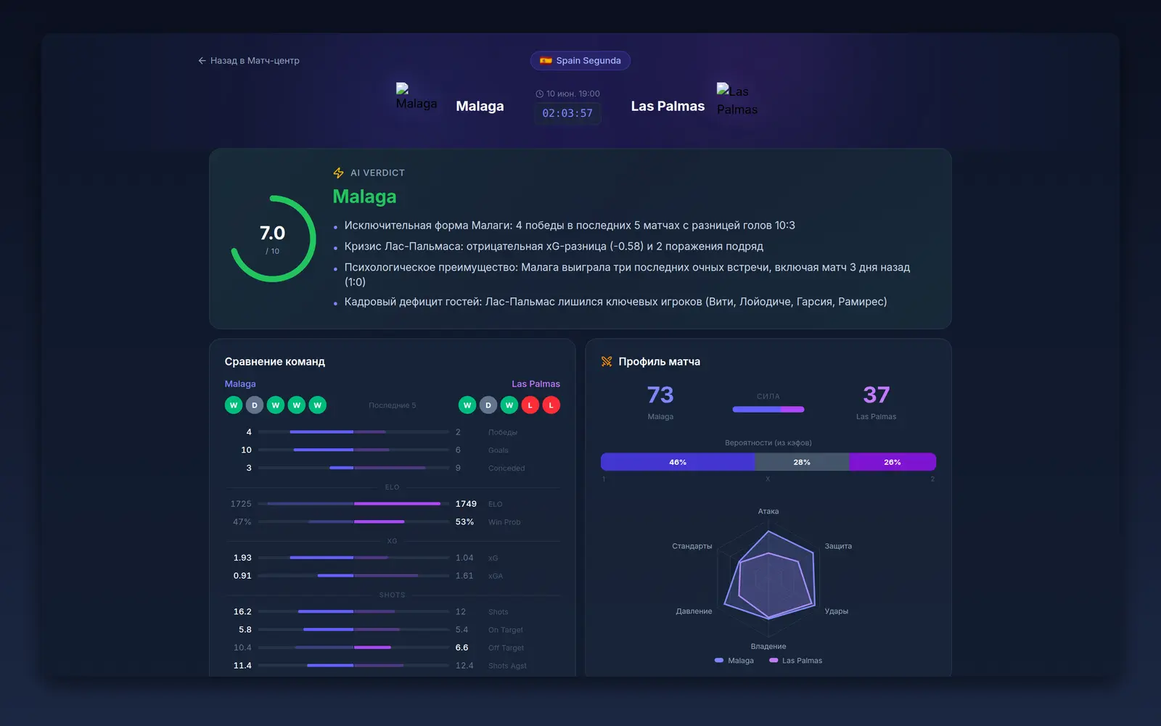This screenshot has height=726, width=1161.
Task: Click Las Palmas xGA value 1.61
Action: 464,576
